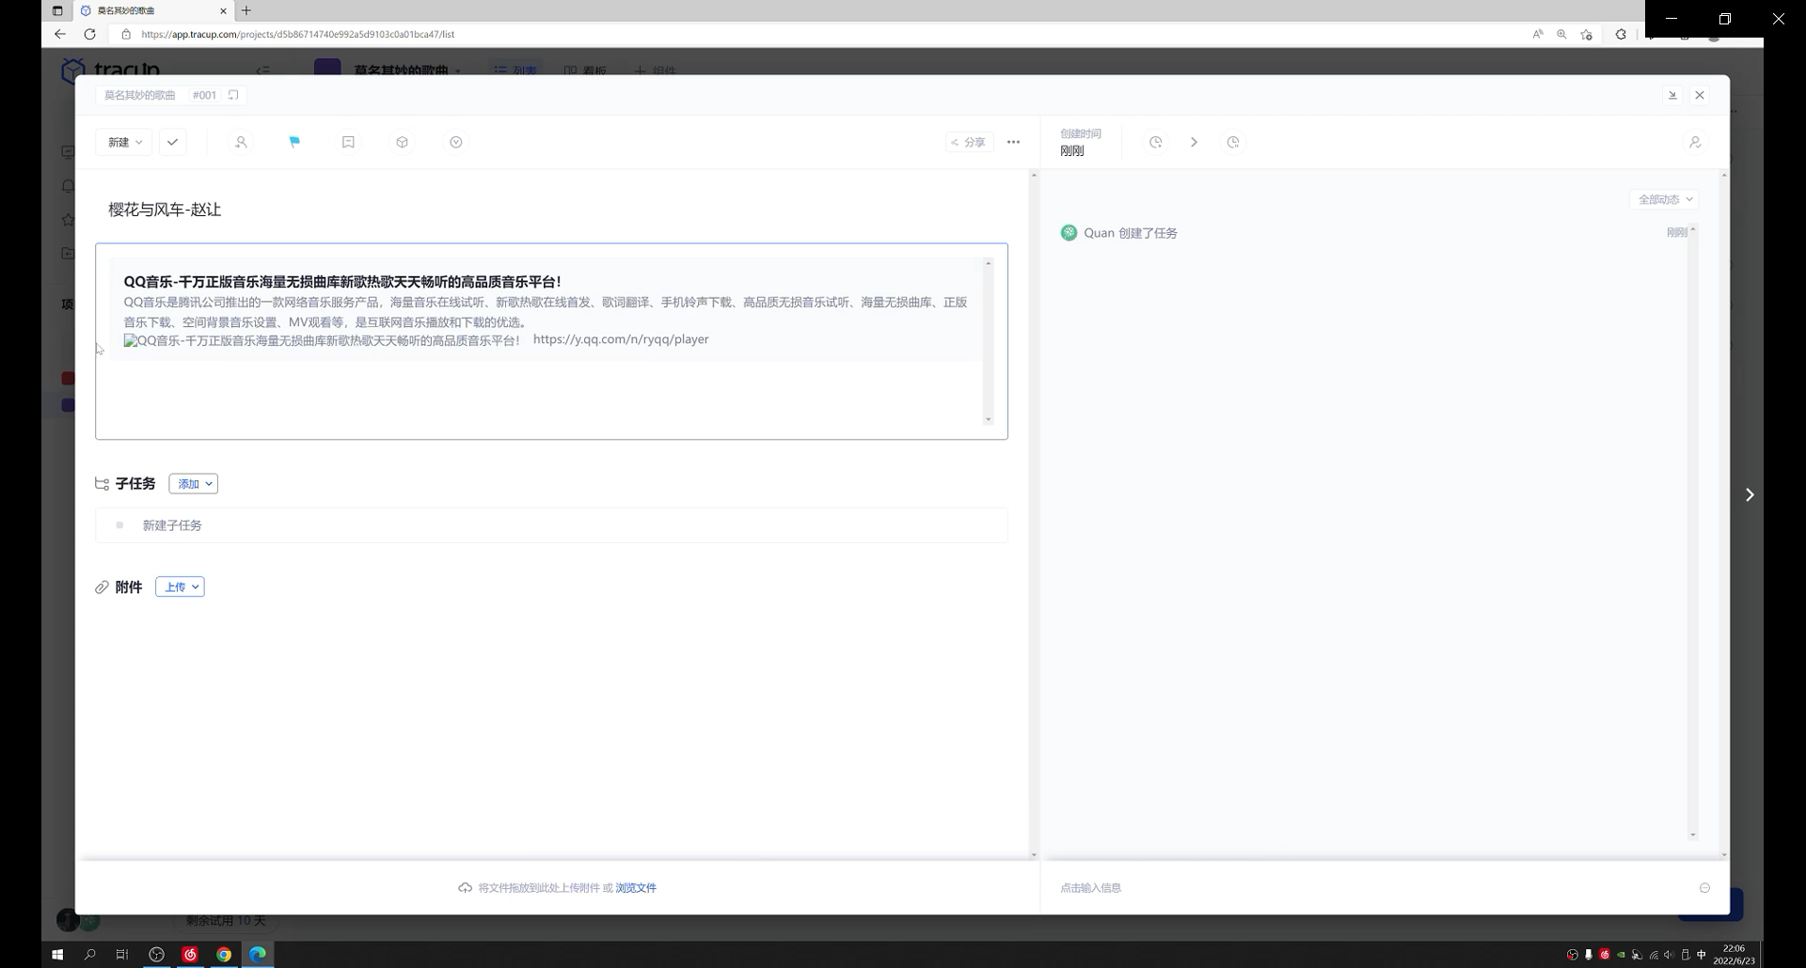
Task: Set the end time clock icon
Action: tap(1232, 142)
